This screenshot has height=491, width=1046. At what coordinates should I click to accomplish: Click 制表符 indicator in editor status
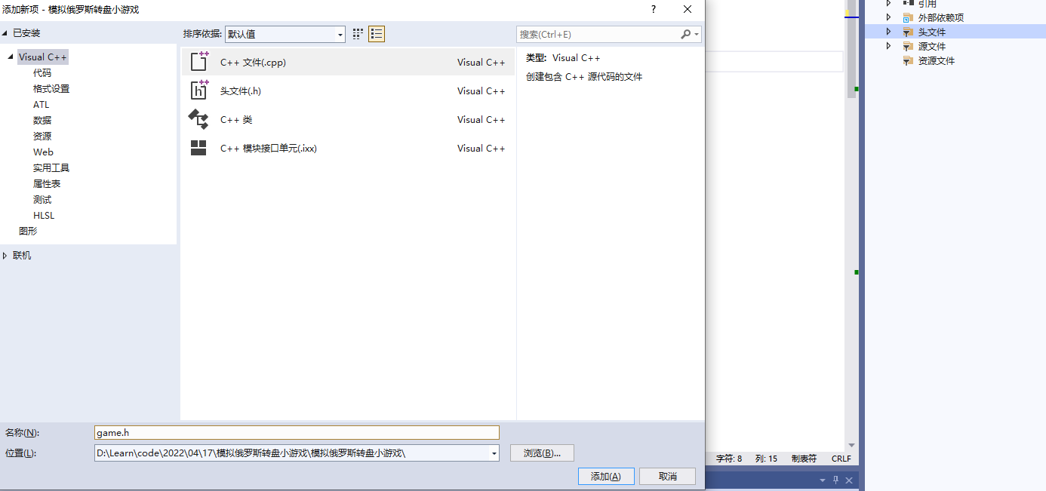(x=804, y=459)
